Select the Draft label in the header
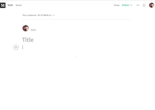Image resolution: width=155 pixels, height=110 pixels. pyautogui.click(x=10, y=5)
